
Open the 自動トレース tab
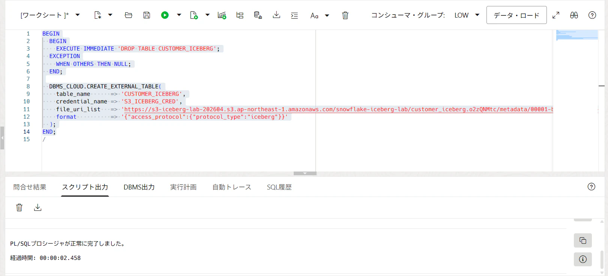tap(232, 187)
